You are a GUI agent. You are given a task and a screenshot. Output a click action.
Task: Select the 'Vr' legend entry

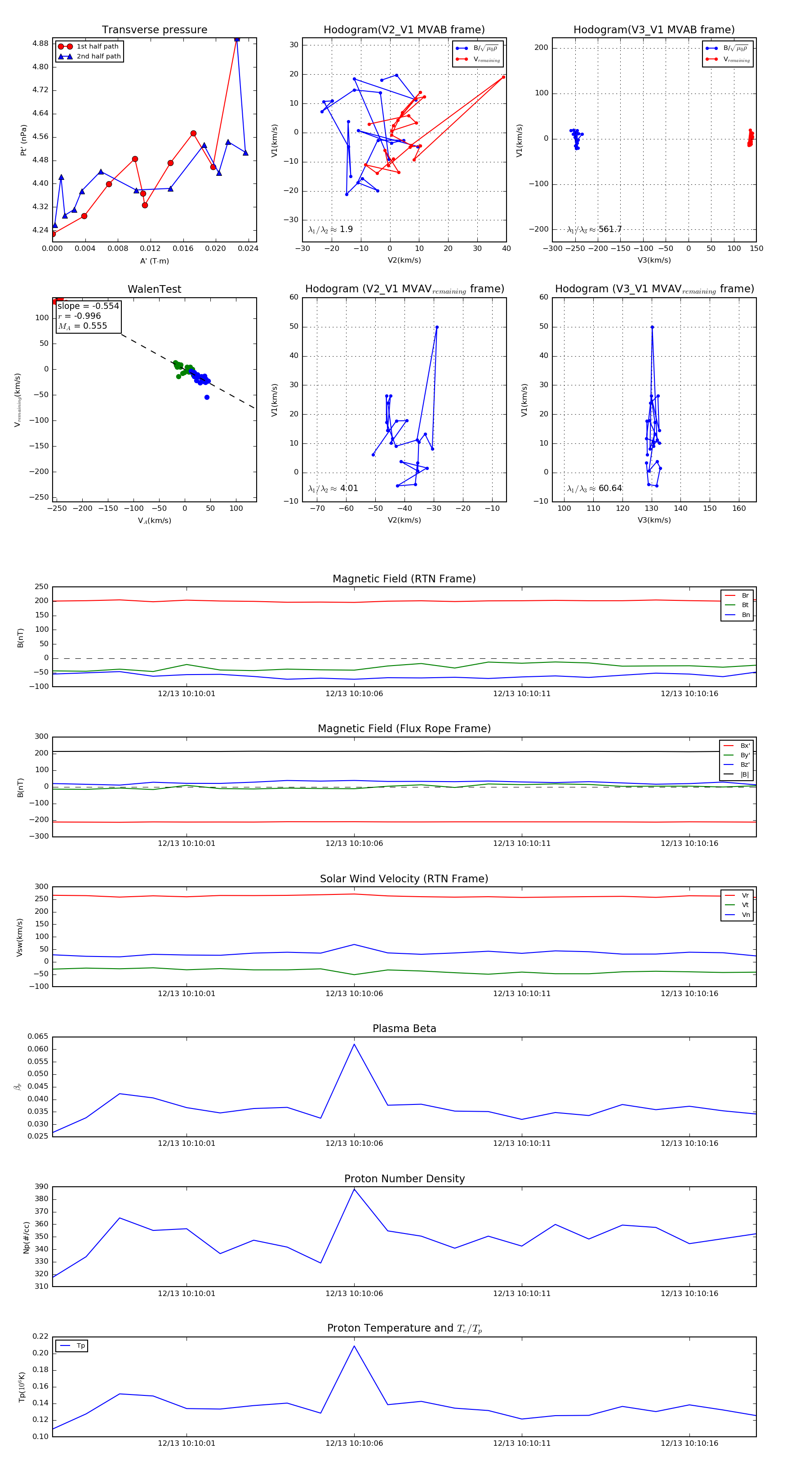tap(737, 896)
